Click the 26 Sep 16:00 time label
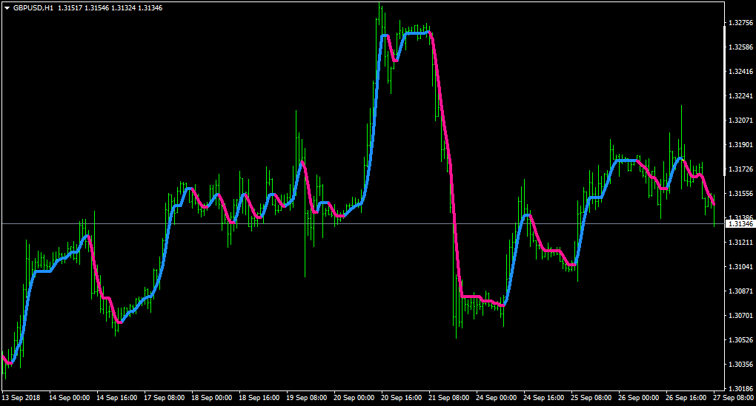 (686, 398)
